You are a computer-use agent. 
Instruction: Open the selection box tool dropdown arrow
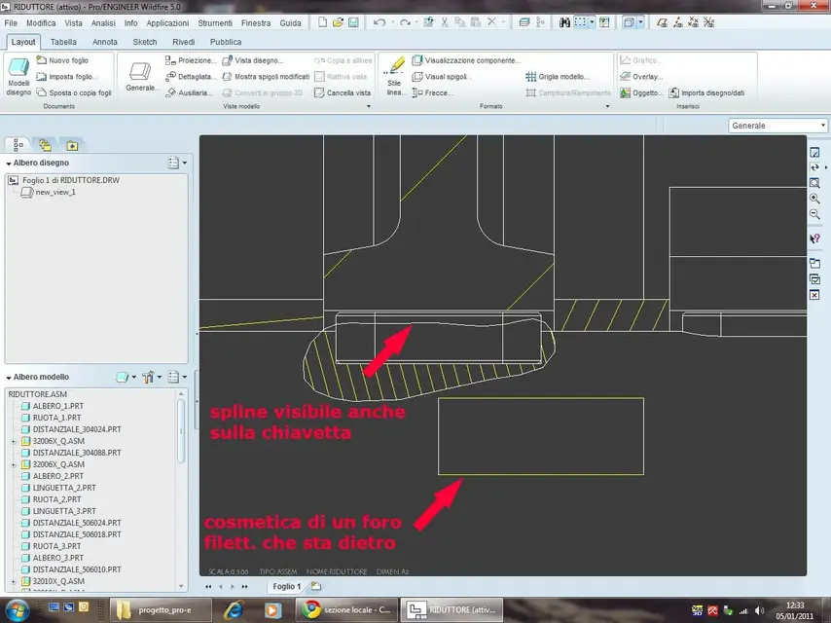pos(592,22)
